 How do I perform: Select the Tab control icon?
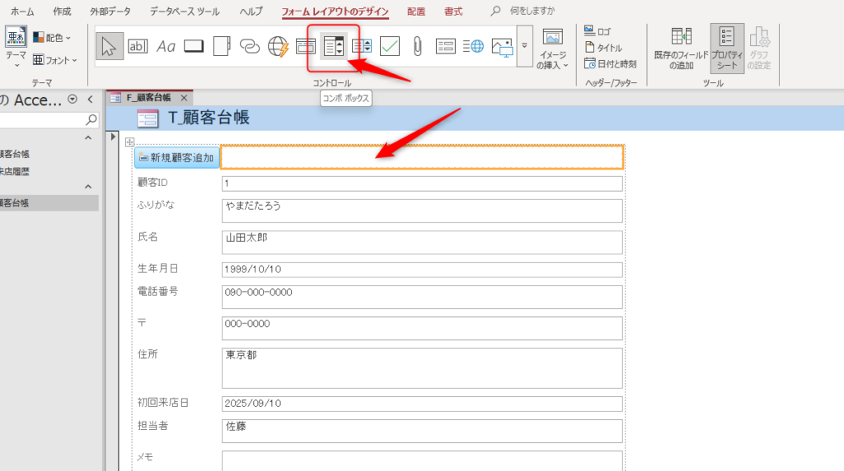tap(222, 46)
